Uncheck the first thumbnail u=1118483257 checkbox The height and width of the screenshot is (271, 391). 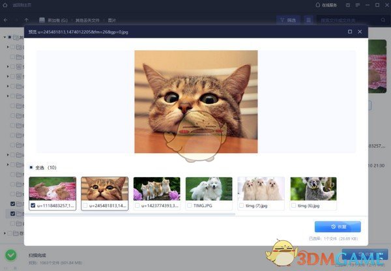[x=33, y=206]
